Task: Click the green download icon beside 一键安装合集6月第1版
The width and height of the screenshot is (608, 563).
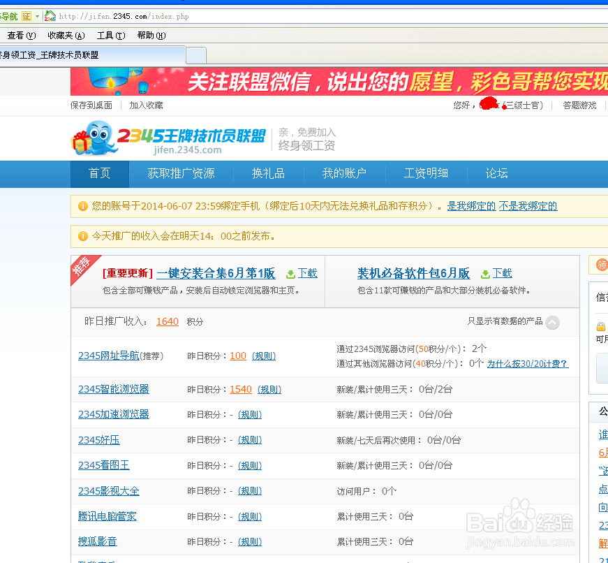Action: pyautogui.click(x=292, y=274)
